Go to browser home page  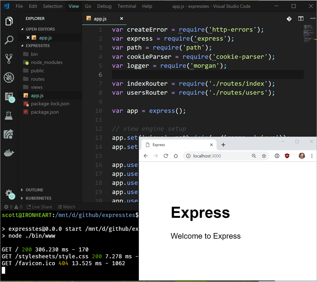pos(176,156)
